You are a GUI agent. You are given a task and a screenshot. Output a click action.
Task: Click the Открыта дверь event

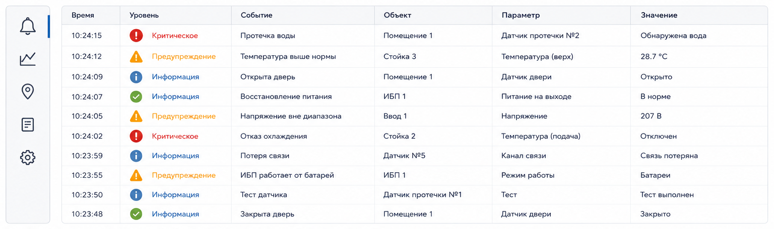[268, 77]
